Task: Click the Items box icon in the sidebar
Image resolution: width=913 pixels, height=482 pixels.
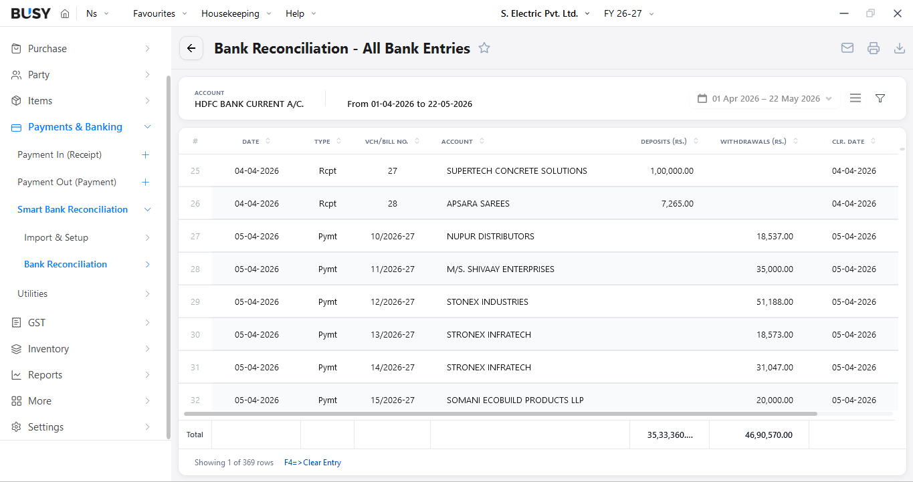Action: click(x=17, y=101)
